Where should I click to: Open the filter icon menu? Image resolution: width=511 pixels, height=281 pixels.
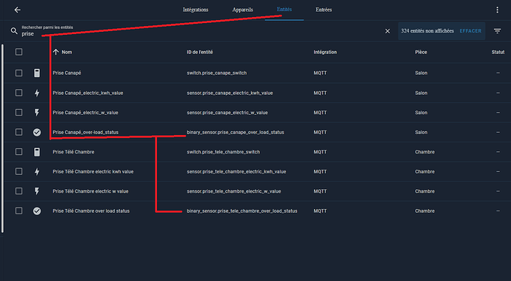click(x=498, y=31)
